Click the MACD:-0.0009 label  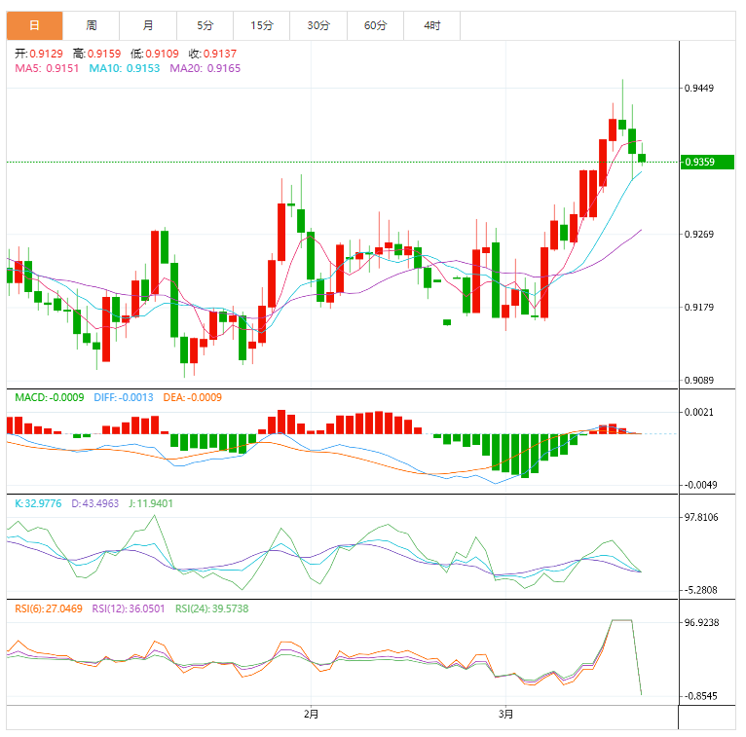click(x=50, y=397)
